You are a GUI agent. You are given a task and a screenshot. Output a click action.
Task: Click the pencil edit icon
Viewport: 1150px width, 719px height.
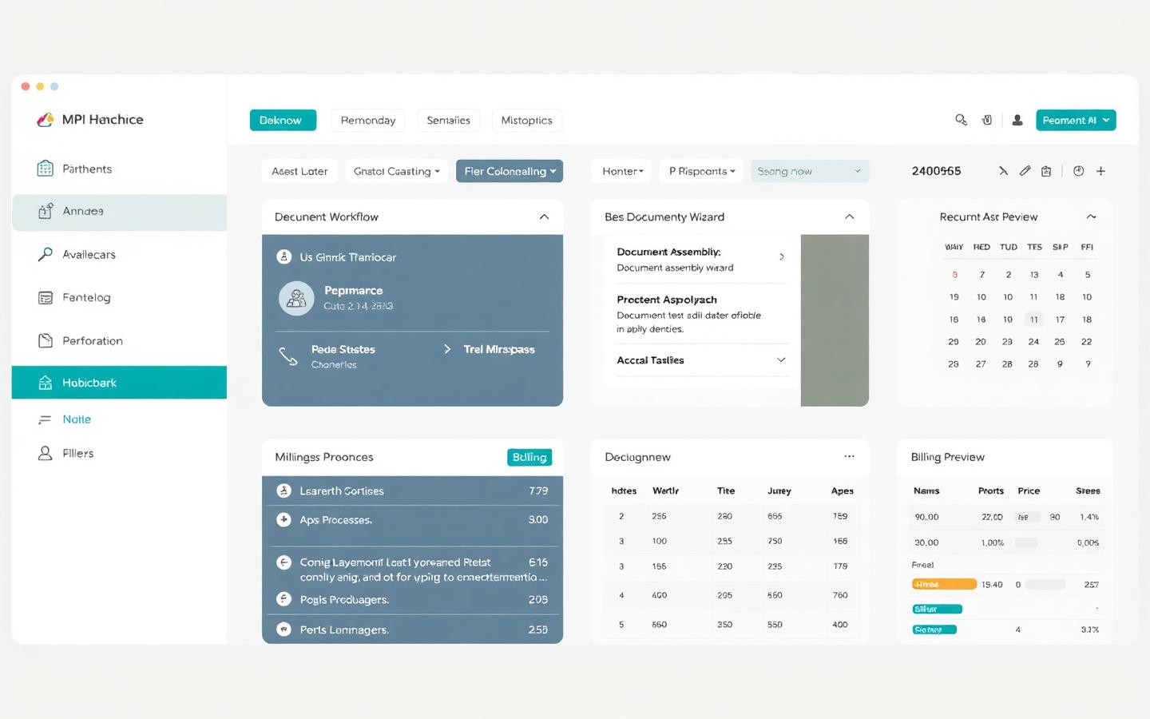[x=1025, y=171]
